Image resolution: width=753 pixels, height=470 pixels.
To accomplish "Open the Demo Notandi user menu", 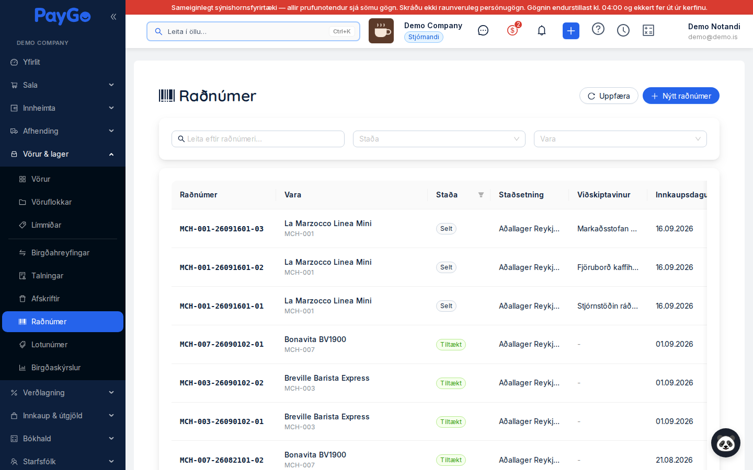I will [714, 31].
